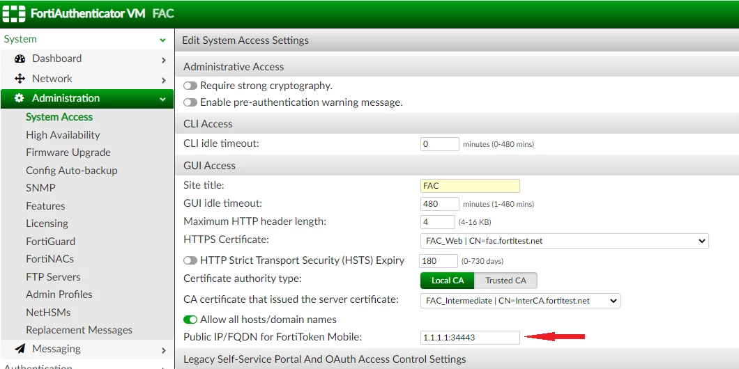Expand the Messaging menu arrow

[164, 350]
